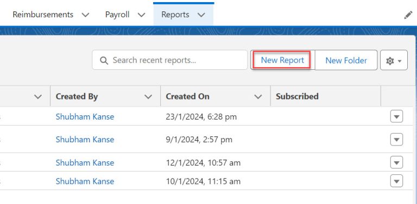The image size is (417, 204).
Task: Open row actions for 10/1/2024, 11:15 am
Action: click(x=396, y=181)
